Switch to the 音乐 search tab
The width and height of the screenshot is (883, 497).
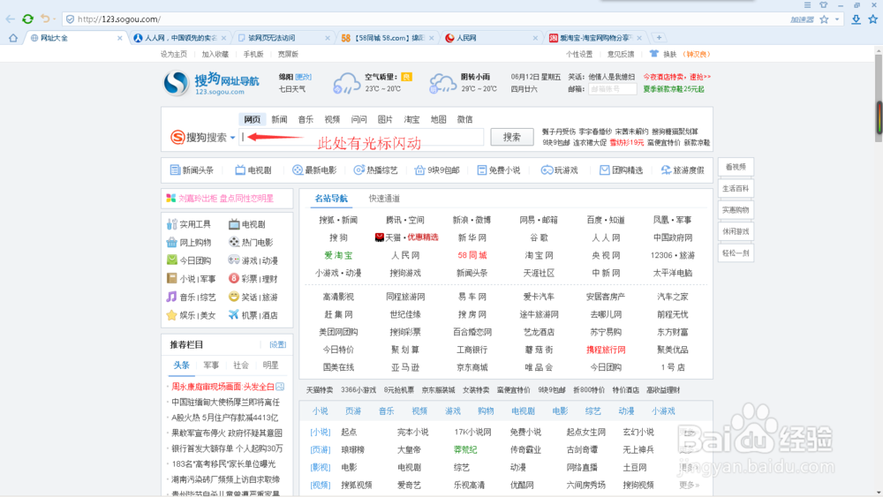coord(306,119)
